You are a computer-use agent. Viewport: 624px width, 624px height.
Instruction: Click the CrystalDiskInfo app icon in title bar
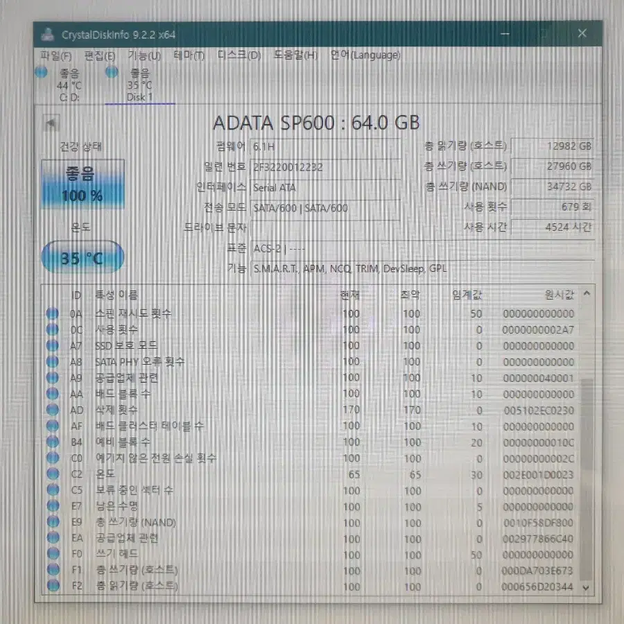pyautogui.click(x=48, y=34)
